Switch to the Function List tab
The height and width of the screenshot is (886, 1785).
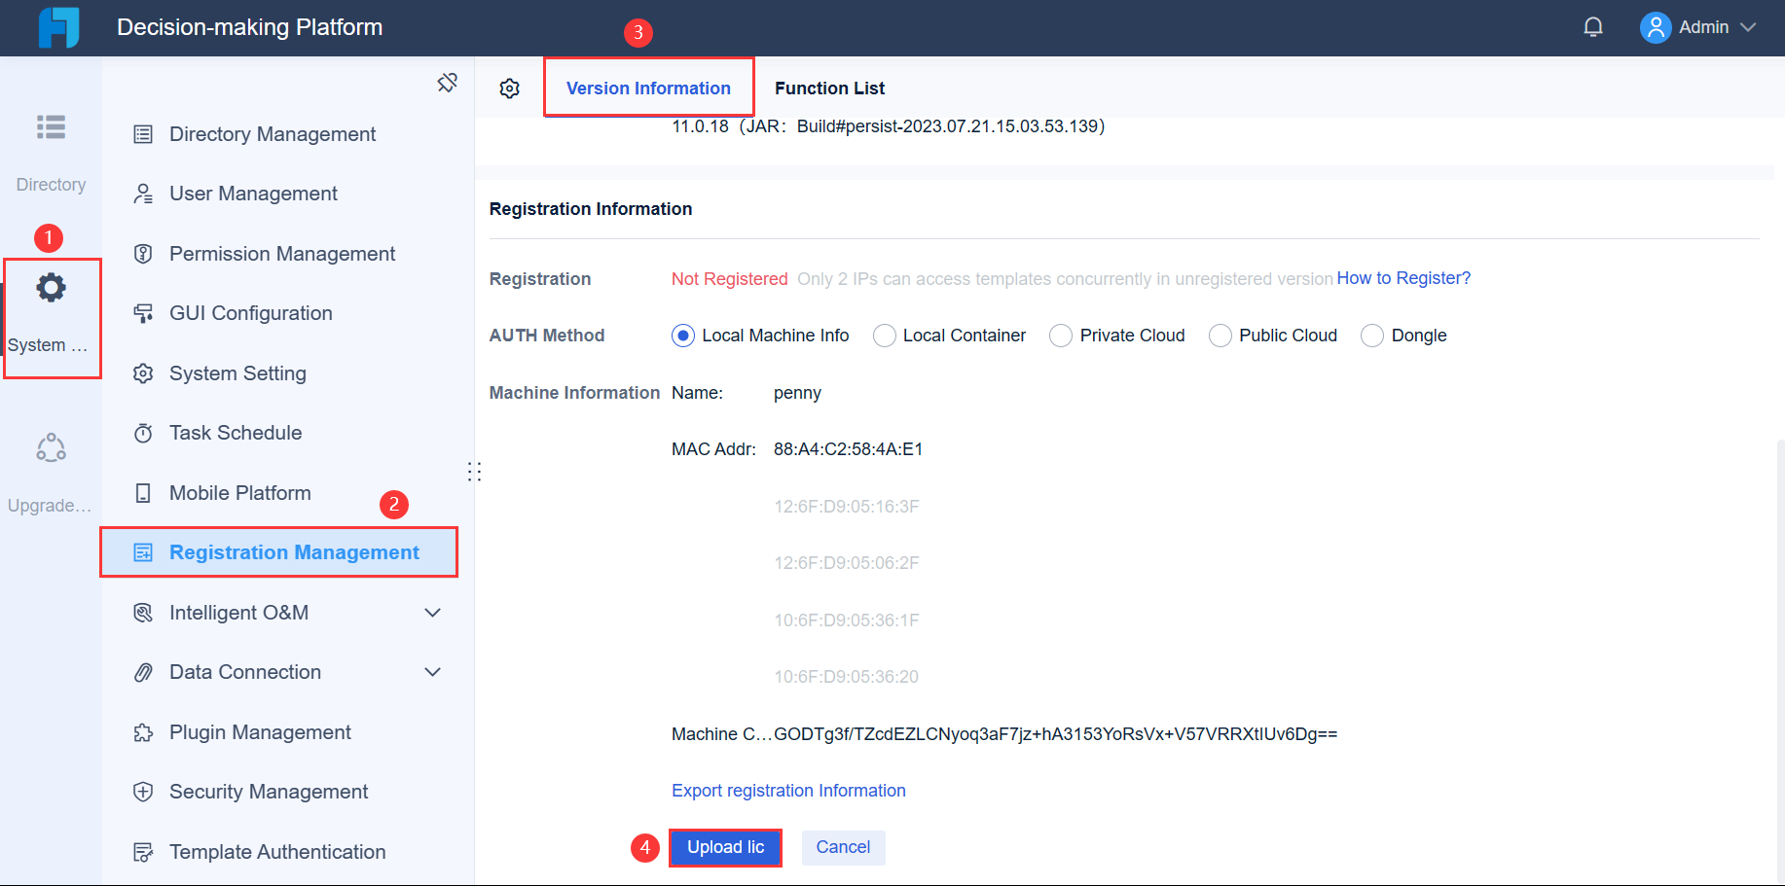(x=829, y=88)
